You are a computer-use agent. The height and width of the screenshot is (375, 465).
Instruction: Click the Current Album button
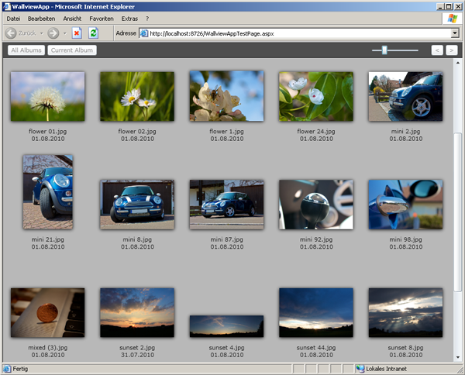[x=72, y=50]
